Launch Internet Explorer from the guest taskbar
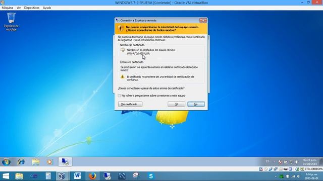 click(x=21, y=162)
